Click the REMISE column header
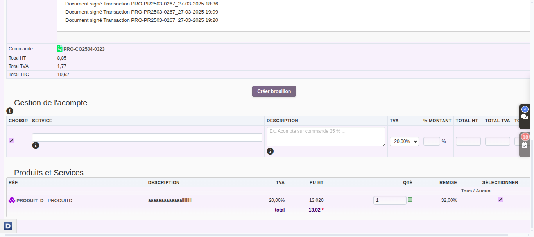Image resolution: width=534 pixels, height=237 pixels. coord(448,182)
